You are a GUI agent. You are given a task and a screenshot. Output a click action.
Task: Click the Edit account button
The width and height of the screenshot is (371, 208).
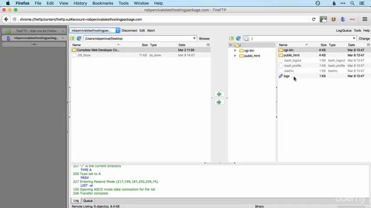142,31
